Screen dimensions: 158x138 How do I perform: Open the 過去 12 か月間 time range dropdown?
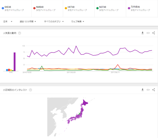[x=28, y=21]
